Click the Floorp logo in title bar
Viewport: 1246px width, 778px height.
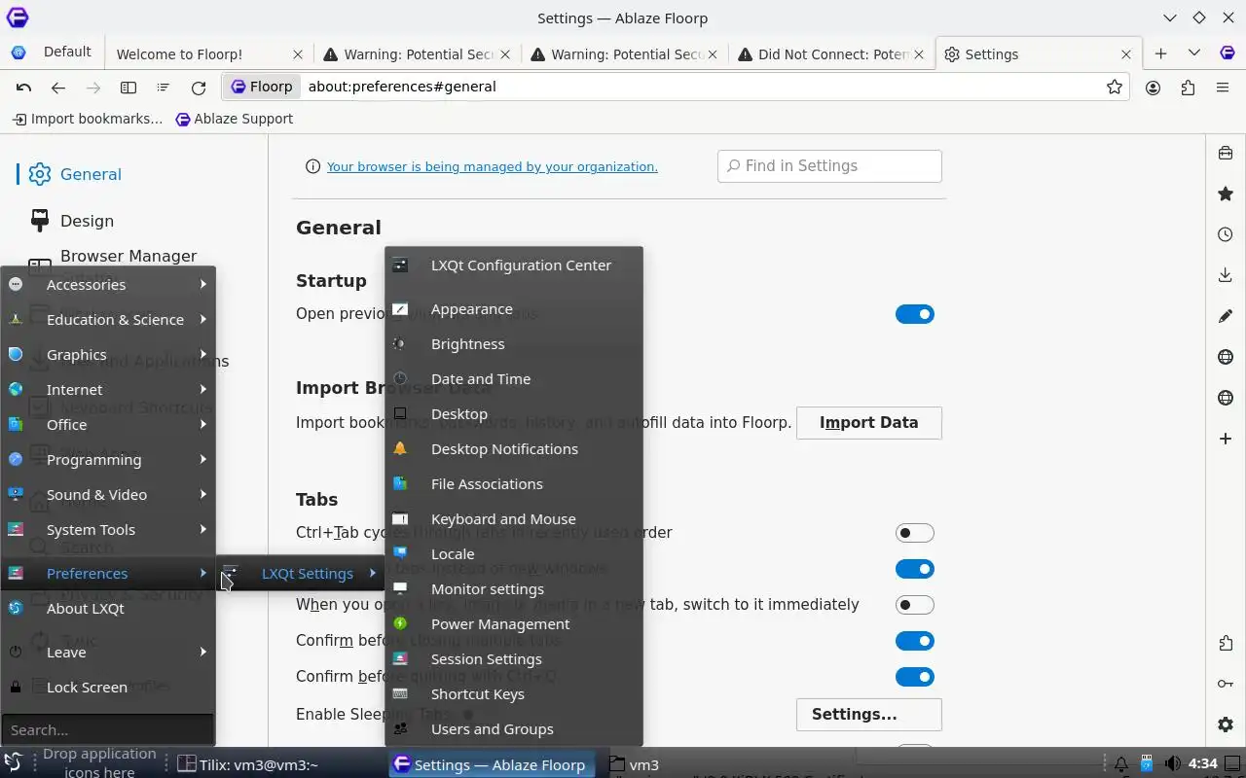coord(17,18)
